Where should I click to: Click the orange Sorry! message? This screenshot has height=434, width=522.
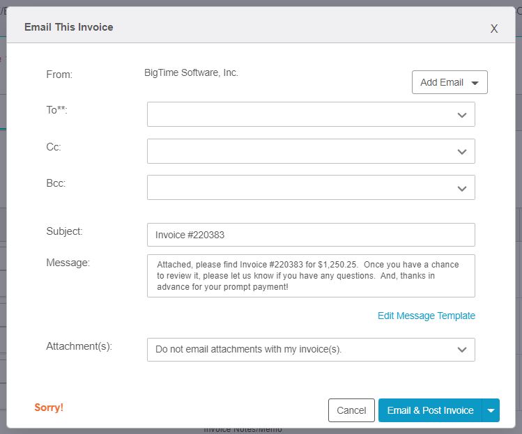point(49,408)
